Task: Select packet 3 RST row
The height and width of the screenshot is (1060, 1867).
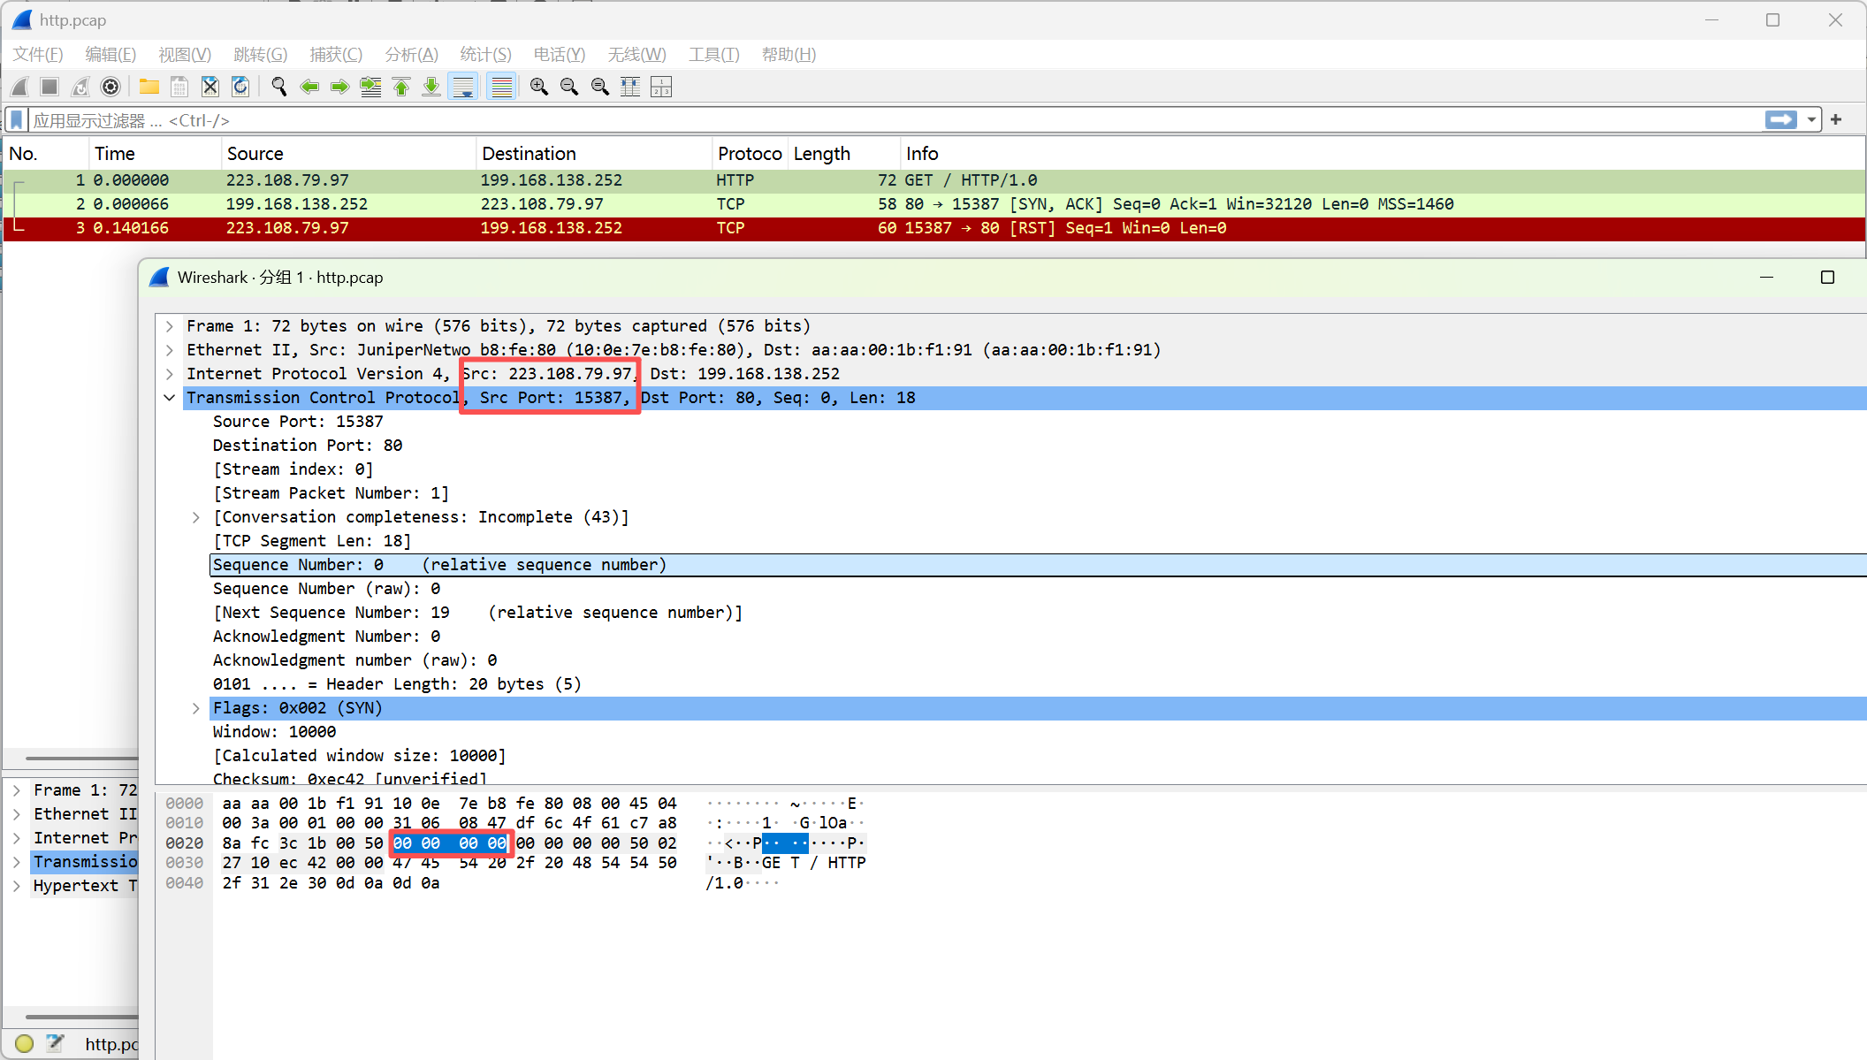Action: [x=619, y=228]
